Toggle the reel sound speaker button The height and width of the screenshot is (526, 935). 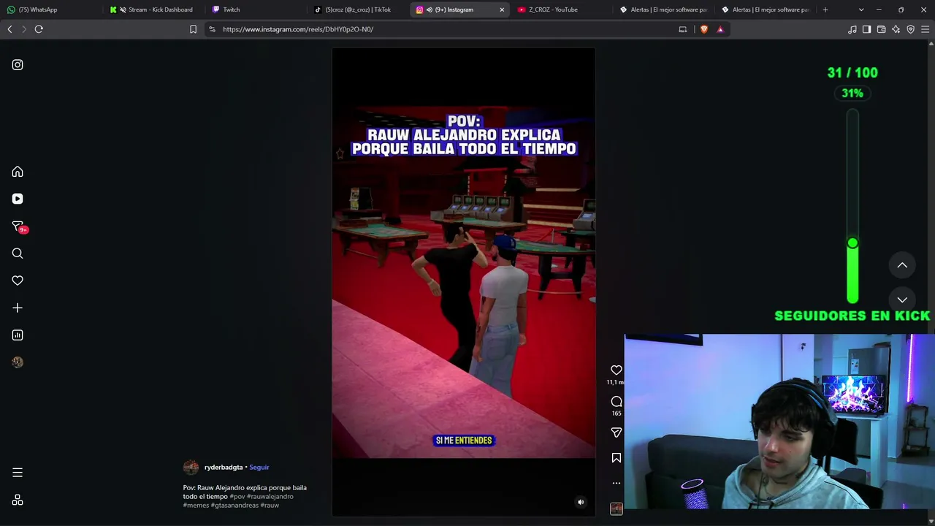pos(581,502)
